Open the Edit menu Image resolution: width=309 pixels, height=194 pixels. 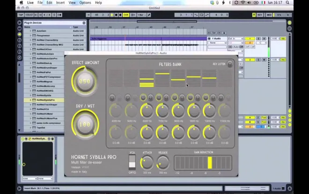point(49,2)
